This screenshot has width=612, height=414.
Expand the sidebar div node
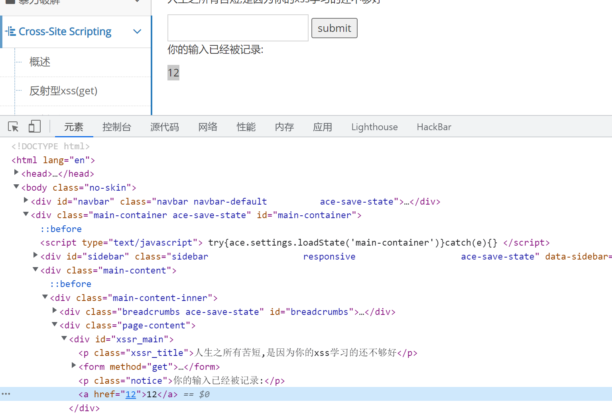click(35, 255)
